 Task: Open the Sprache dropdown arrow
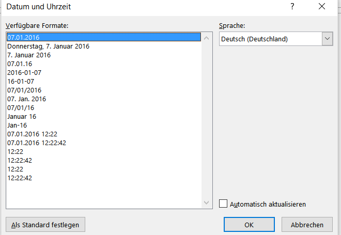[327, 39]
